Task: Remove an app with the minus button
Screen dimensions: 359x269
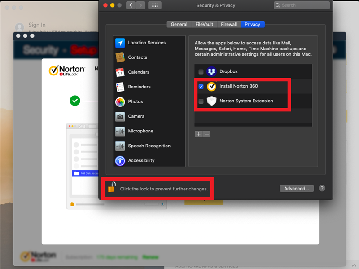Action: click(x=207, y=134)
